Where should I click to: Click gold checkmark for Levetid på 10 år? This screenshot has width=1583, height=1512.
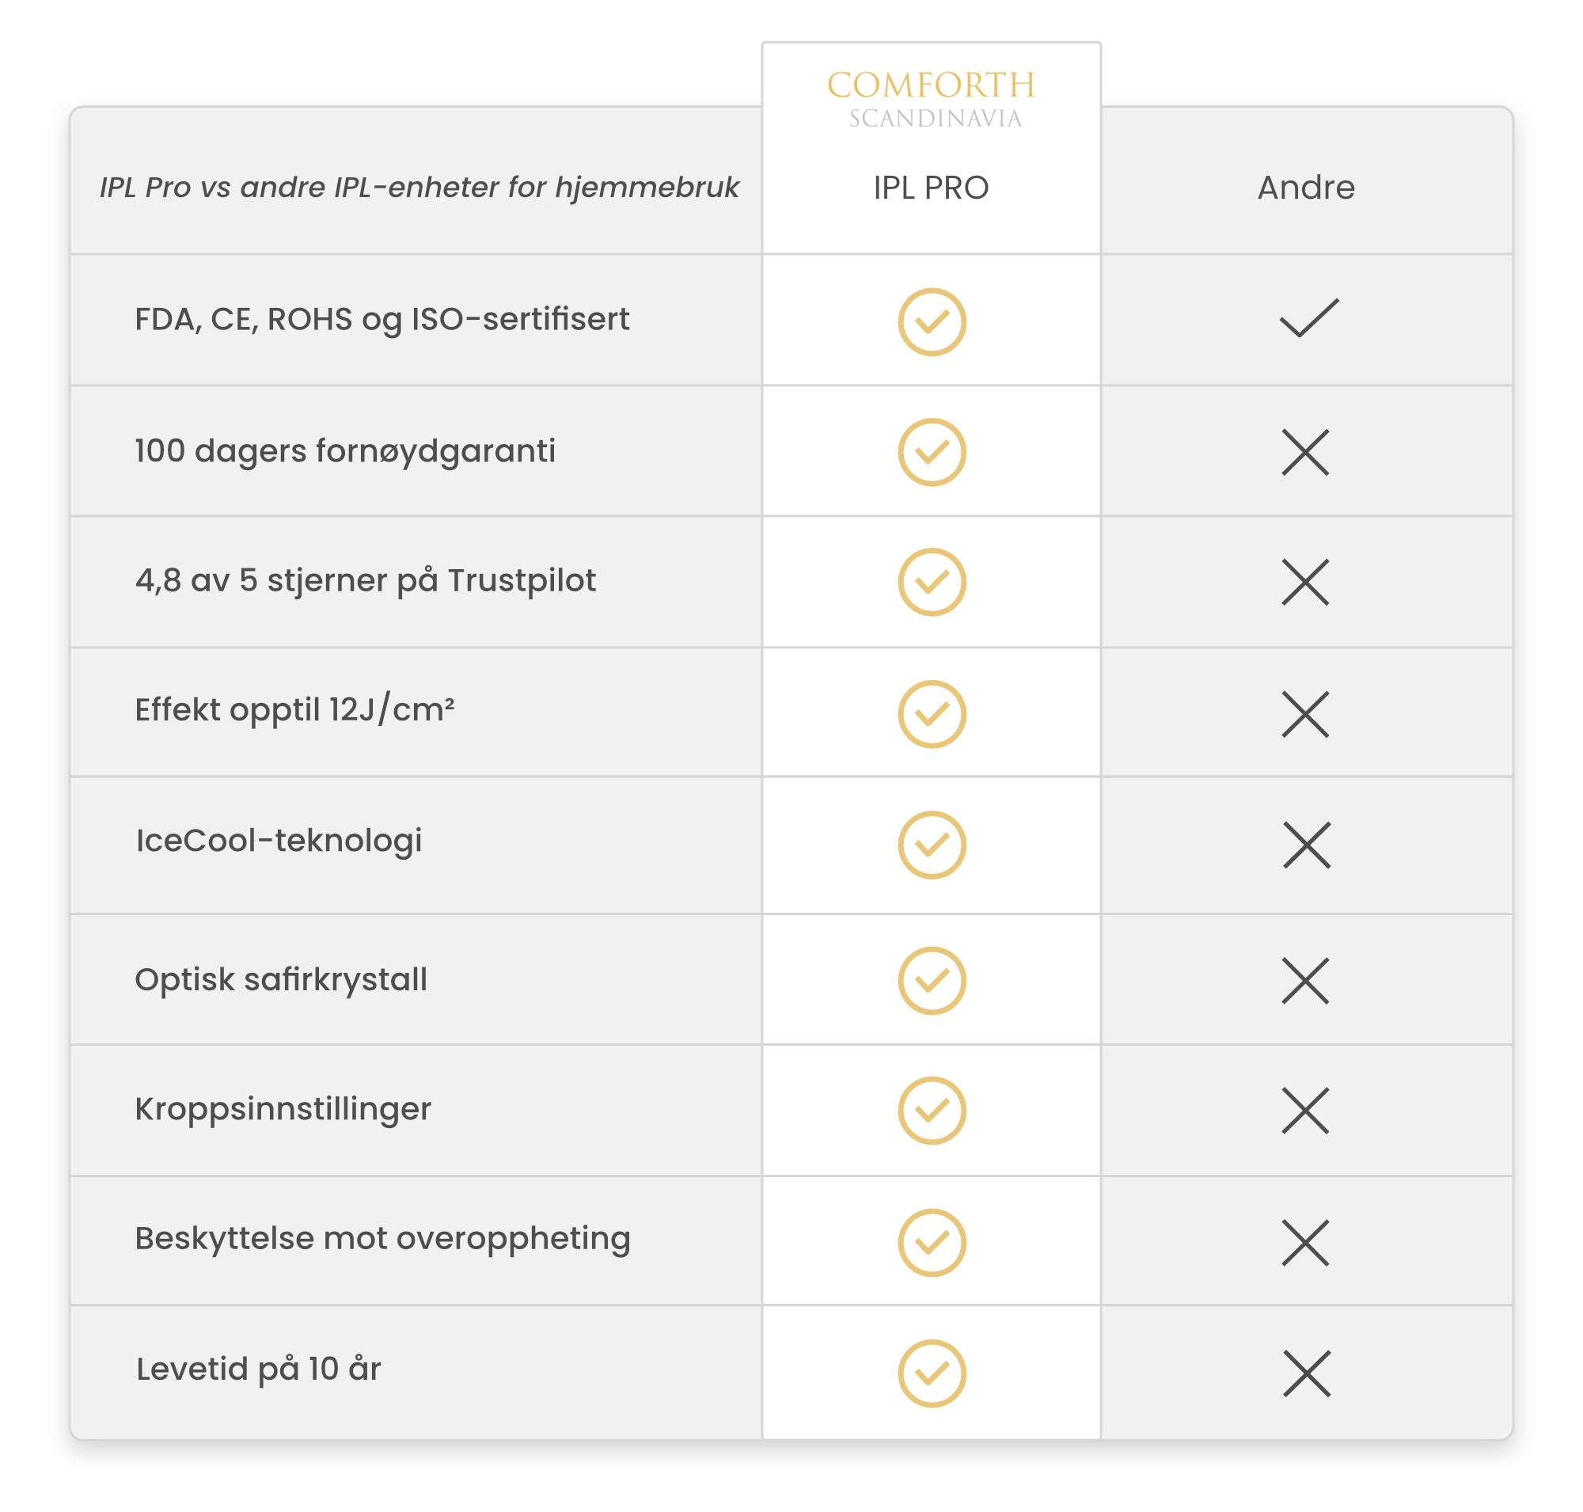(x=932, y=1373)
